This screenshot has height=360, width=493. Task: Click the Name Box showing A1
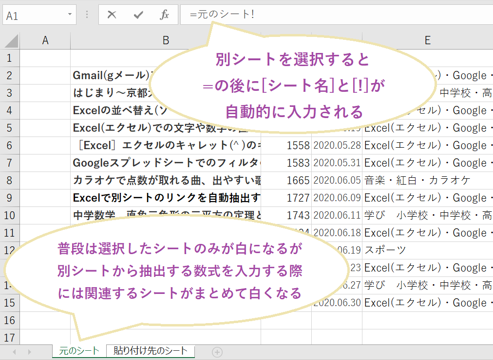point(34,15)
